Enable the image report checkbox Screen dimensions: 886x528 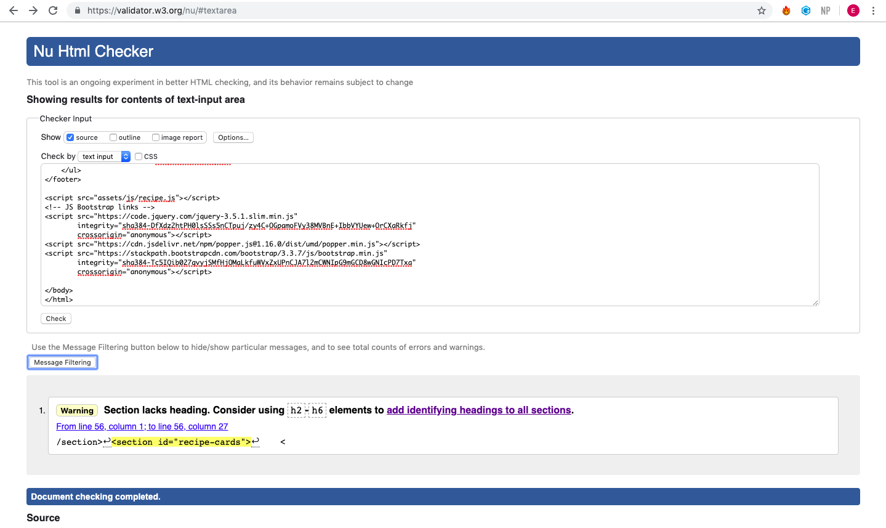click(156, 137)
